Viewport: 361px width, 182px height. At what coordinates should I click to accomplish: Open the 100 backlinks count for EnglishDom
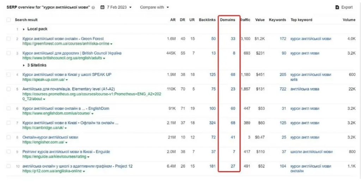coord(213,108)
